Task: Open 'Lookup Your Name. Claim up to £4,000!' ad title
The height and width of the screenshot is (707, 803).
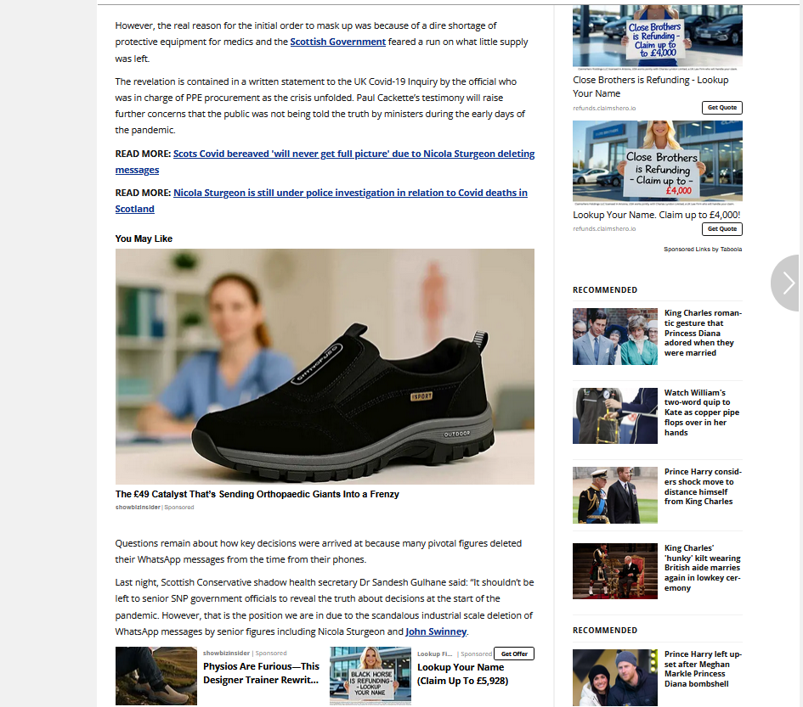Action: [657, 215]
